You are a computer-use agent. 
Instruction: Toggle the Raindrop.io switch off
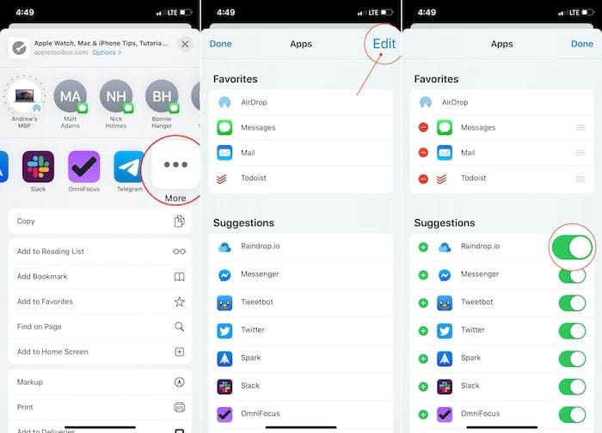(x=572, y=247)
